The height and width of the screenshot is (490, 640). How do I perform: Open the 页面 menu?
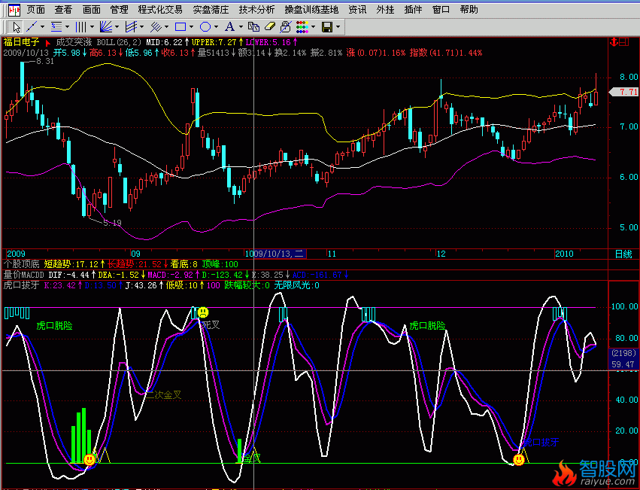pyautogui.click(x=36, y=9)
